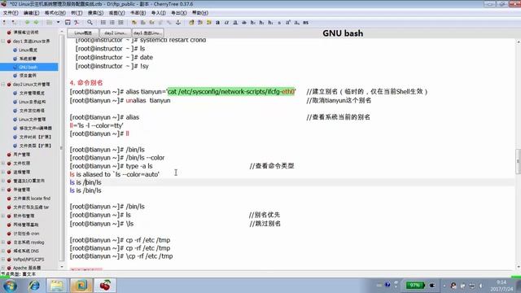Open the 书签(B) menu
This screenshot has height=293, width=521.
pyautogui.click(x=138, y=13)
